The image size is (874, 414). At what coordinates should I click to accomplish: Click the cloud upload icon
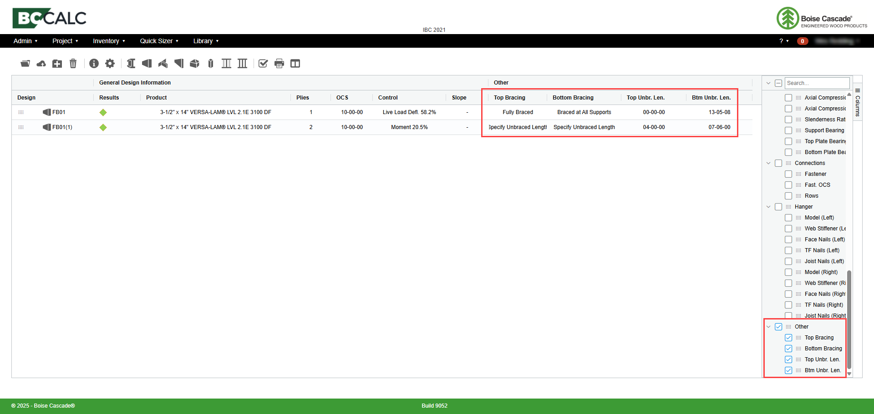point(41,64)
